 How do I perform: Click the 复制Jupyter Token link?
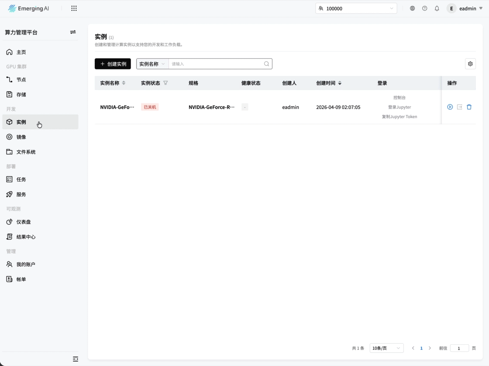tap(399, 117)
